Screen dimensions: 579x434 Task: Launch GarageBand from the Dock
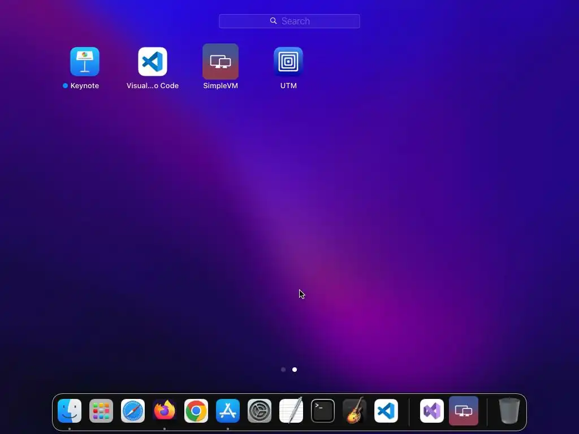355,410
